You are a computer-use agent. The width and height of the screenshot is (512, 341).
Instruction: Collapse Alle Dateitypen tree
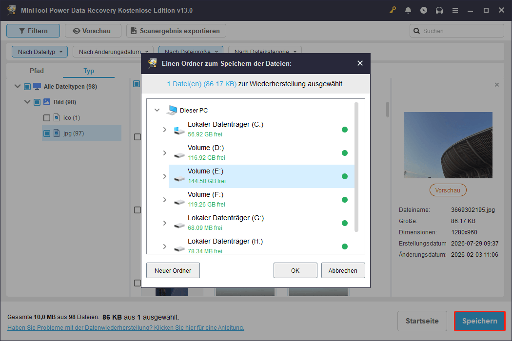pos(18,87)
